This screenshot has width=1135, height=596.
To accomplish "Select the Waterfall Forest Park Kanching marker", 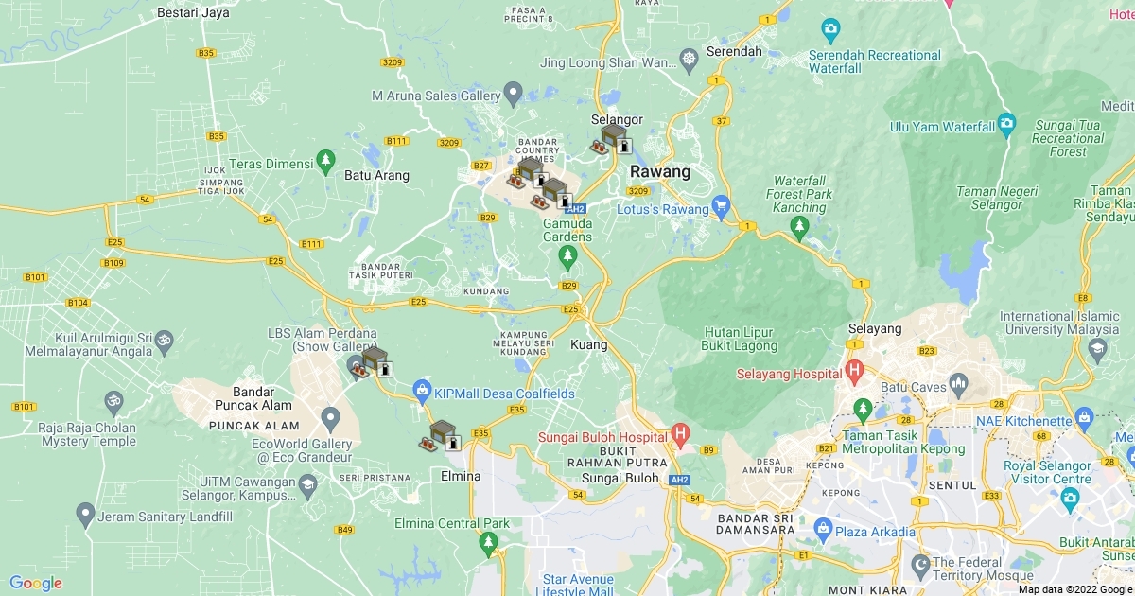I will pos(800,226).
